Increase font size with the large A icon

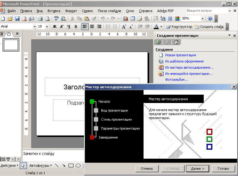click(x=124, y=27)
